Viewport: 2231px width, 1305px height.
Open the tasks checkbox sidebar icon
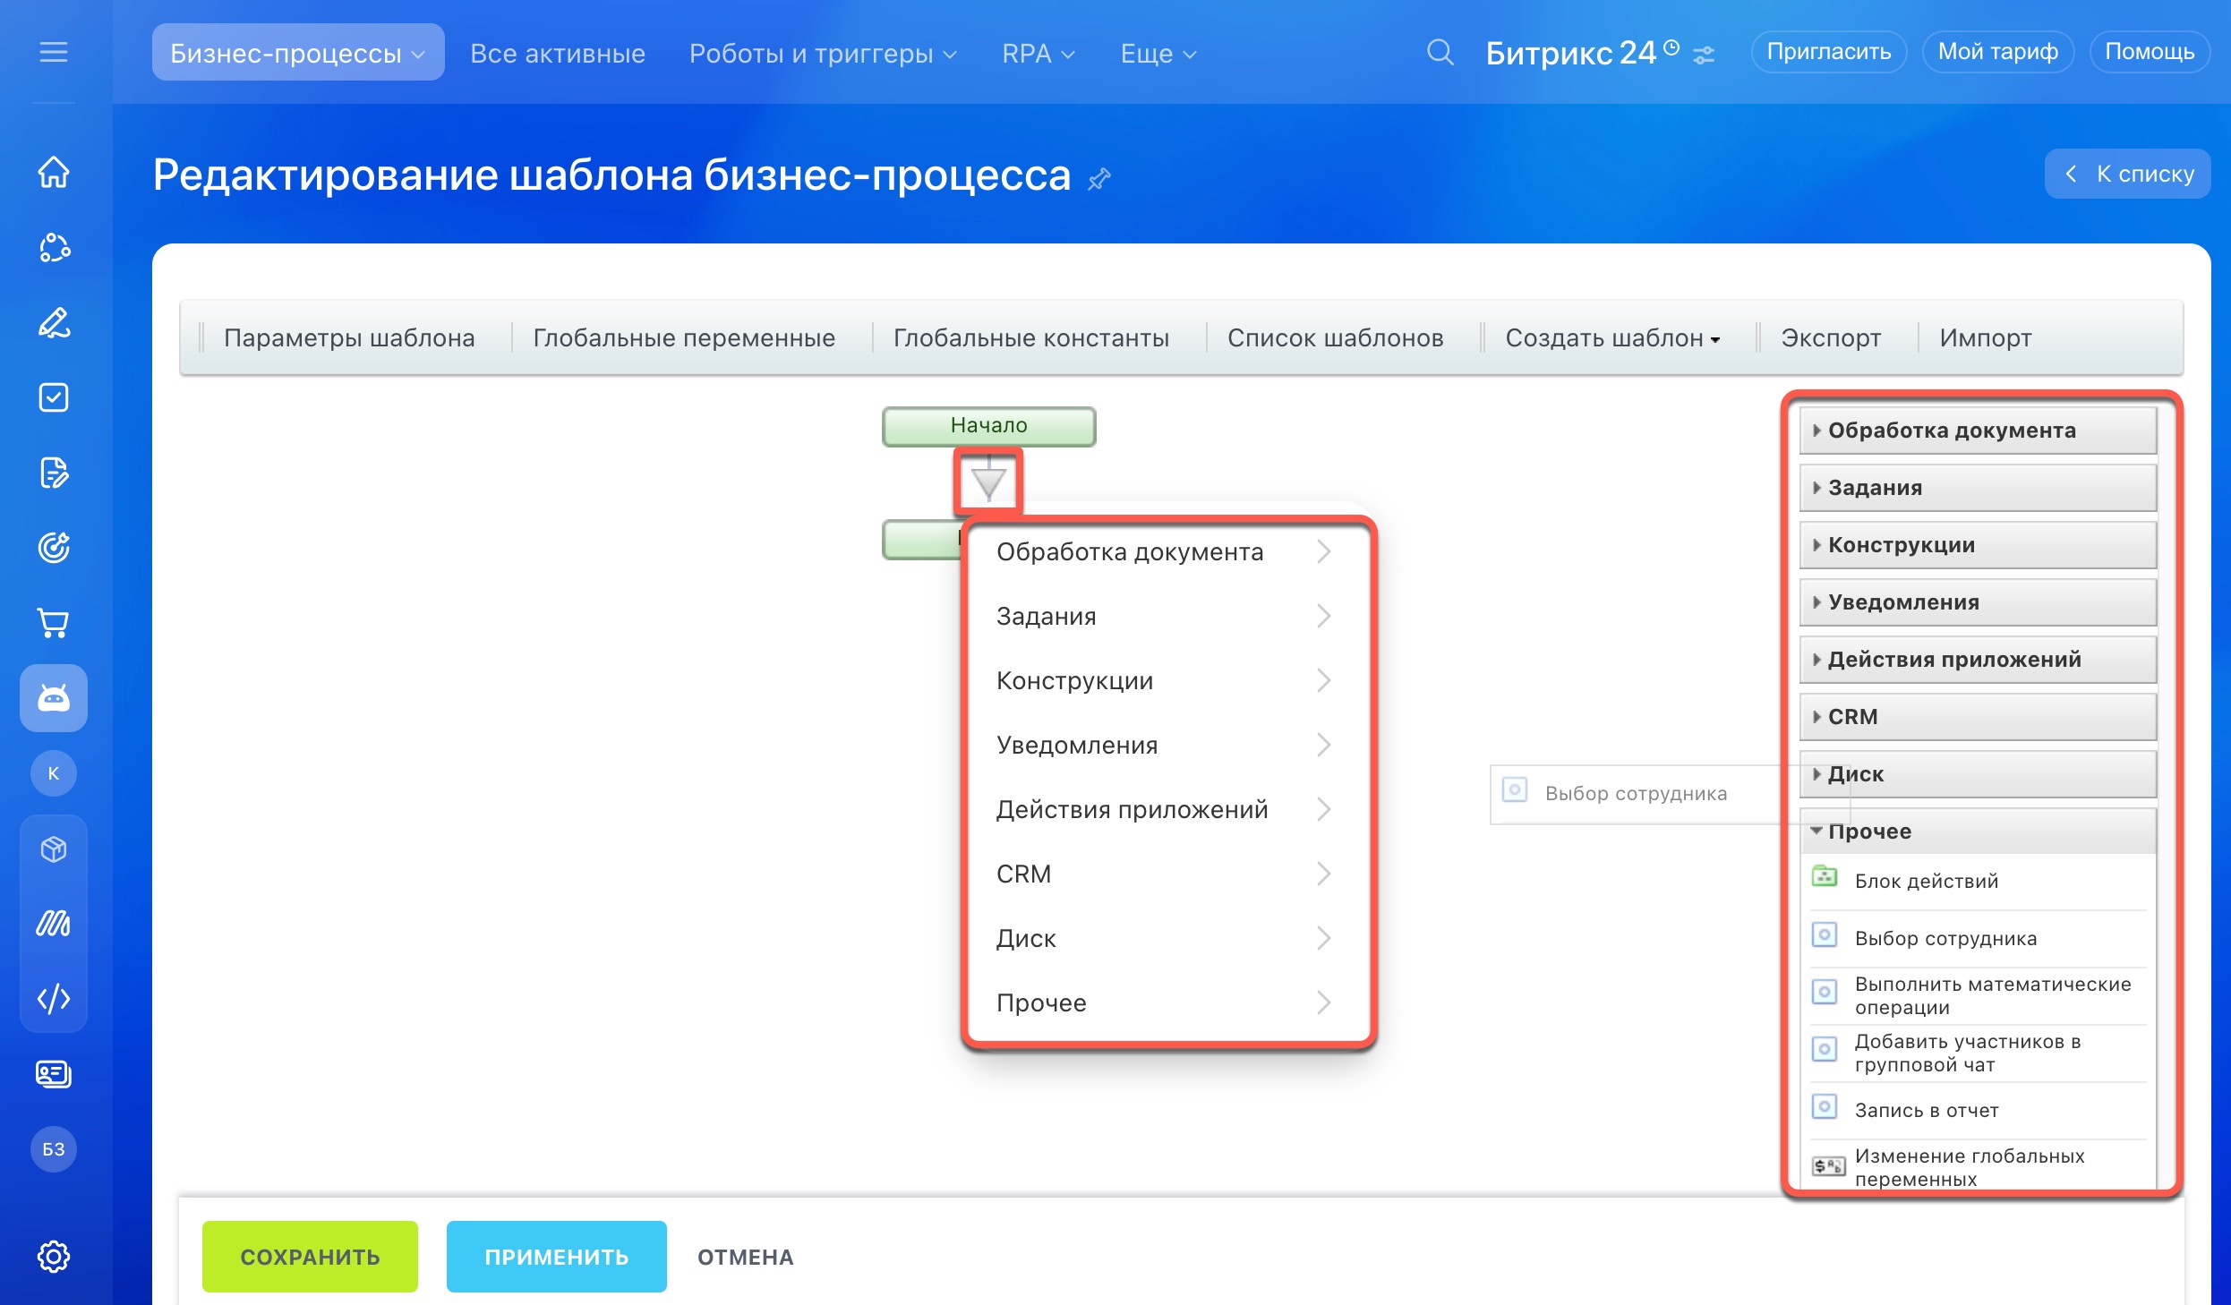click(54, 397)
